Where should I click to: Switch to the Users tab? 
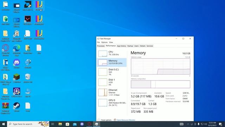point(136,46)
